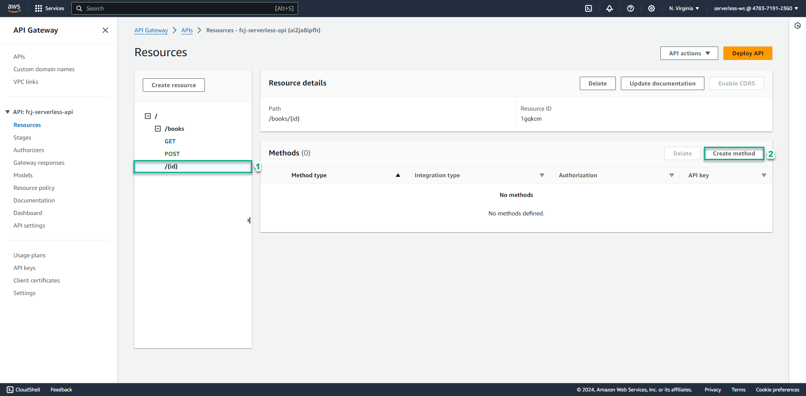Open Dashboard in sidebar
Image resolution: width=806 pixels, height=396 pixels.
point(28,213)
